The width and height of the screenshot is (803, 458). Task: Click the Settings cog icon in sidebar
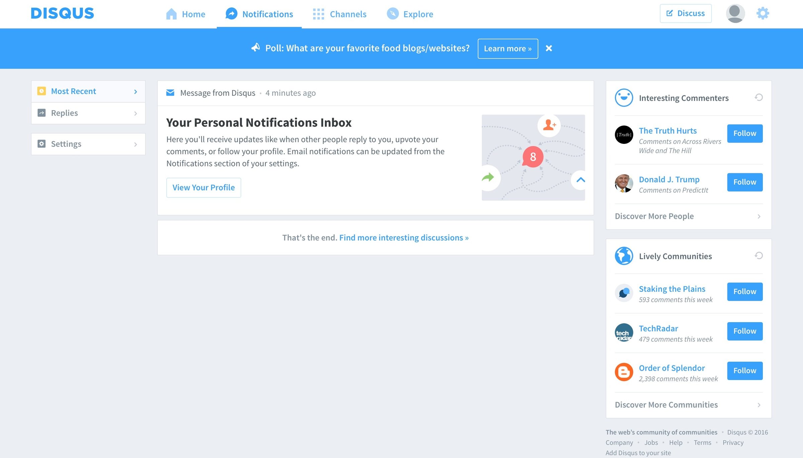coord(41,144)
